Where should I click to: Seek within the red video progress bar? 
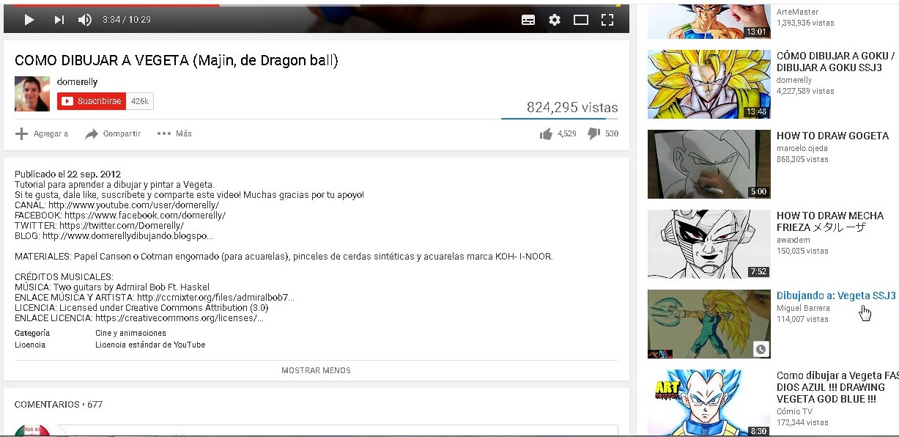[x=111, y=4]
